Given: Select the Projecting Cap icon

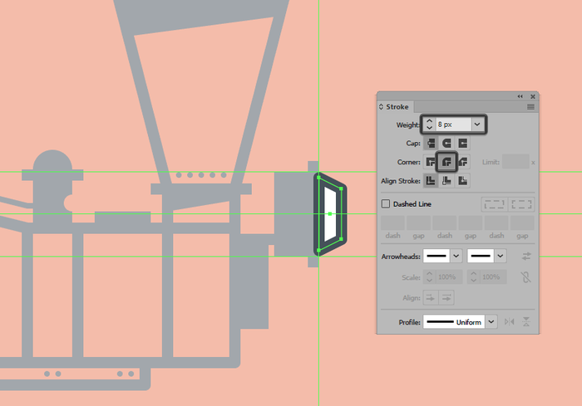Looking at the screenshot, I should point(463,143).
